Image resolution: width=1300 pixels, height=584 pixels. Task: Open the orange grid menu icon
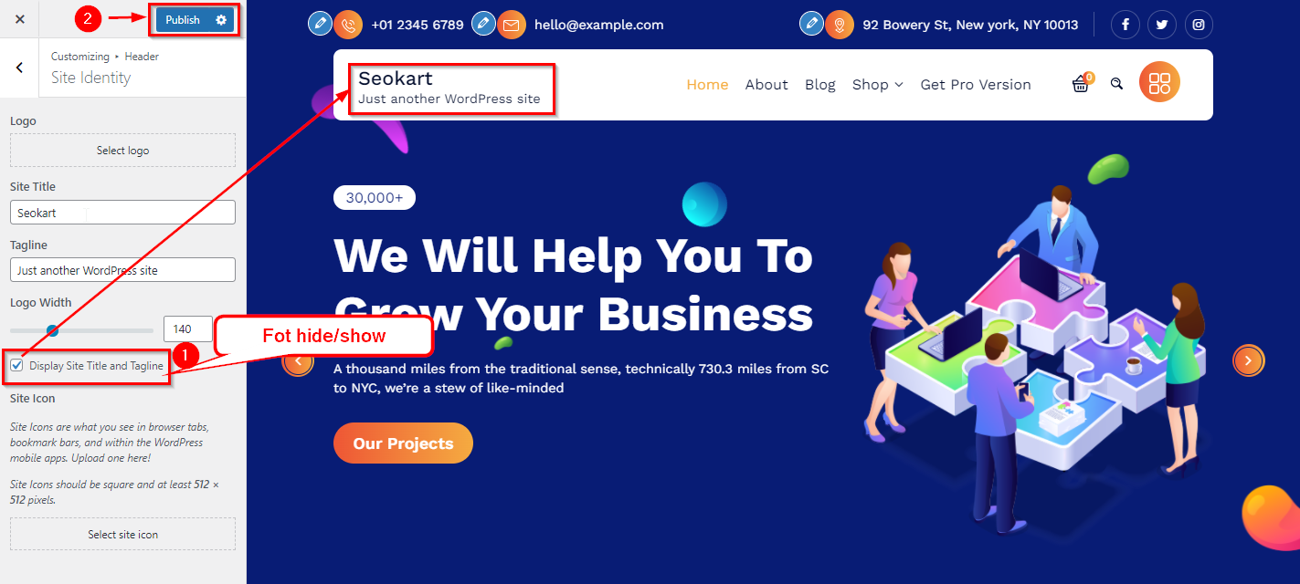click(x=1159, y=83)
